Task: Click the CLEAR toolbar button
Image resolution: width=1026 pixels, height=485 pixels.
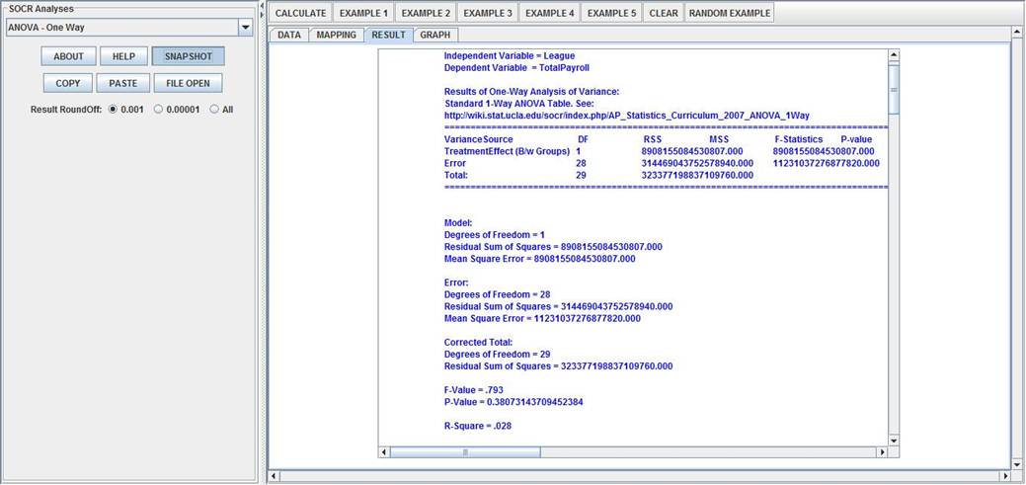Action: click(x=664, y=13)
